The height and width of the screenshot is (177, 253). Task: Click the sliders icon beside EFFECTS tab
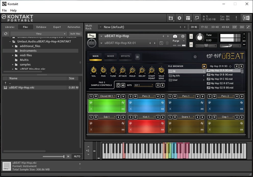pyautogui.click(x=137, y=57)
